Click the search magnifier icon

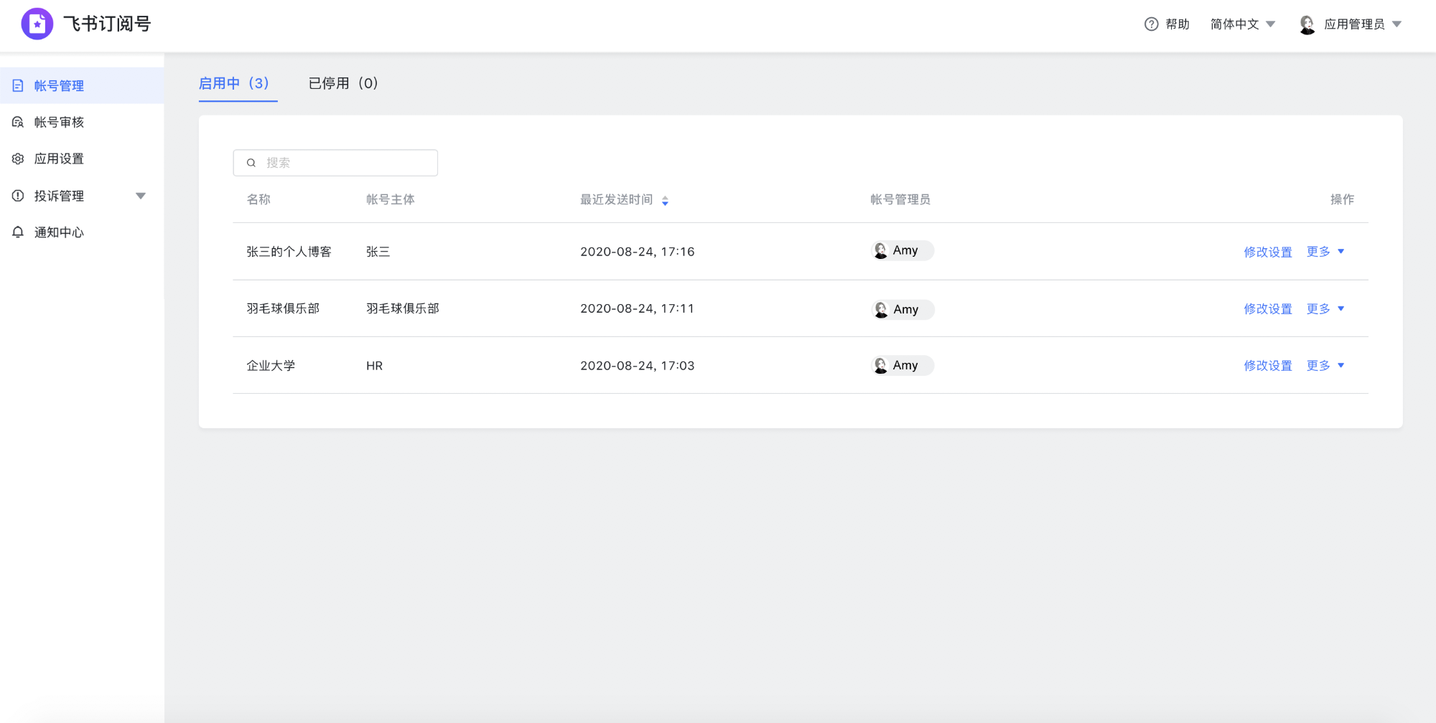[251, 163]
